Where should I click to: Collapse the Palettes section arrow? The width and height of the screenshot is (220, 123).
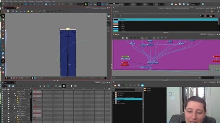114,11
